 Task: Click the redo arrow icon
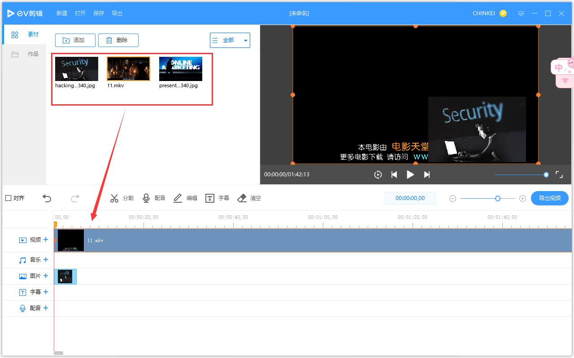click(75, 198)
